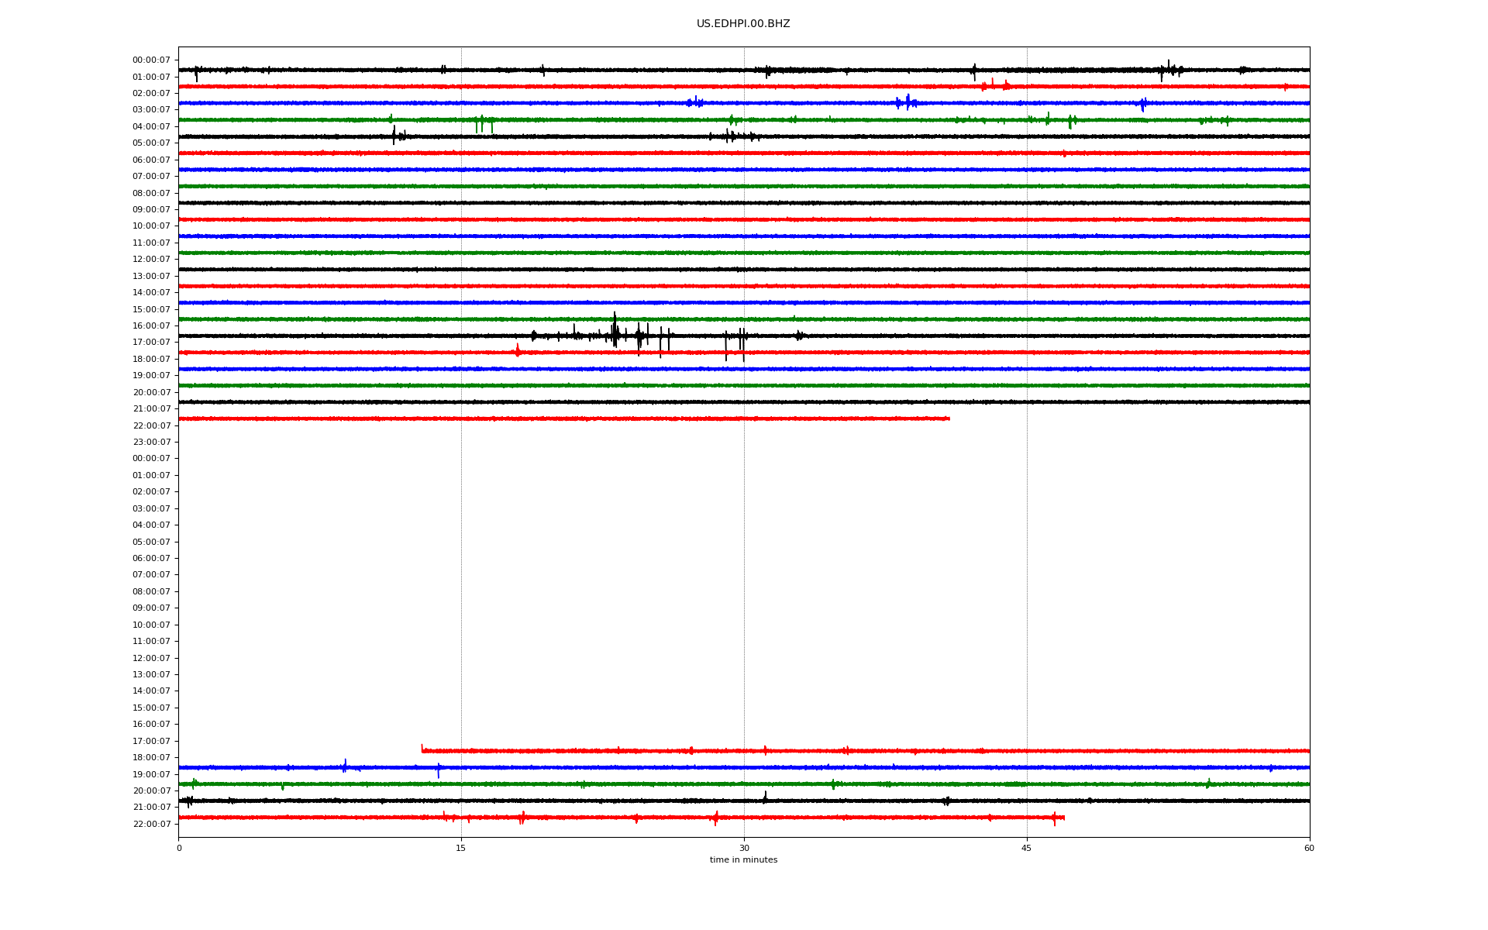
Task: Click end of the red trace stopping near minute 41
Action: [x=948, y=418]
